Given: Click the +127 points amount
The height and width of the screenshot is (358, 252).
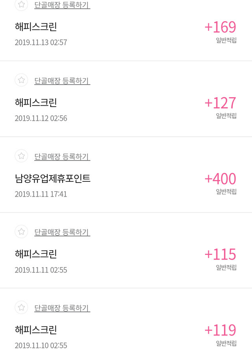Looking at the screenshot, I should 220,103.
